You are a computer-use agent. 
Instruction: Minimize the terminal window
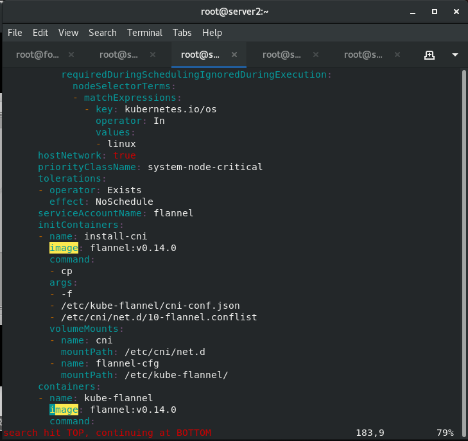[413, 12]
